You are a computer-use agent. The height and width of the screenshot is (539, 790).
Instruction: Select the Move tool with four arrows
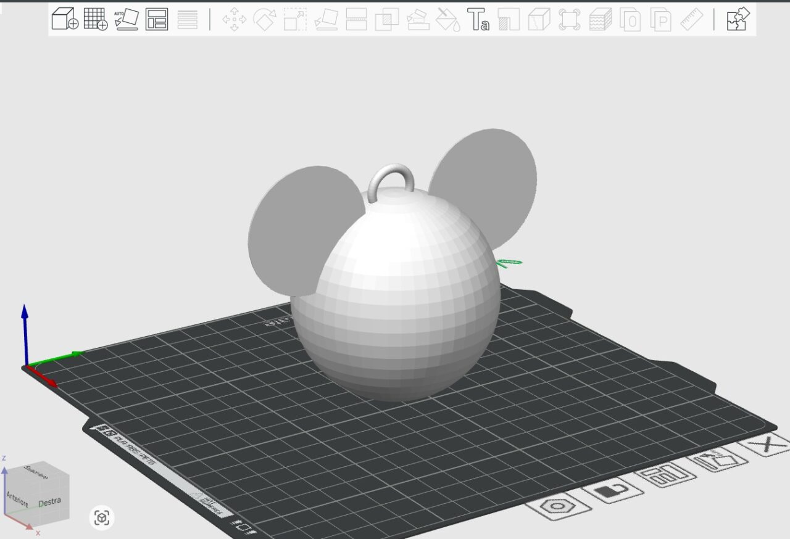[x=234, y=19]
